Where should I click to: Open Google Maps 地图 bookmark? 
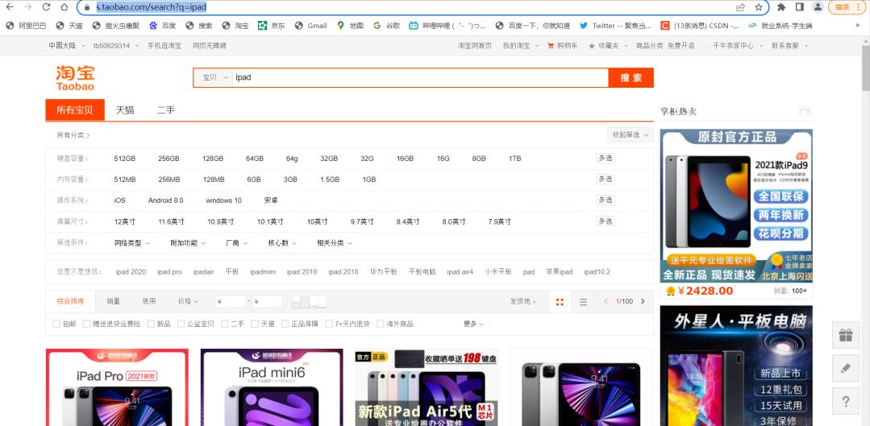click(x=350, y=26)
